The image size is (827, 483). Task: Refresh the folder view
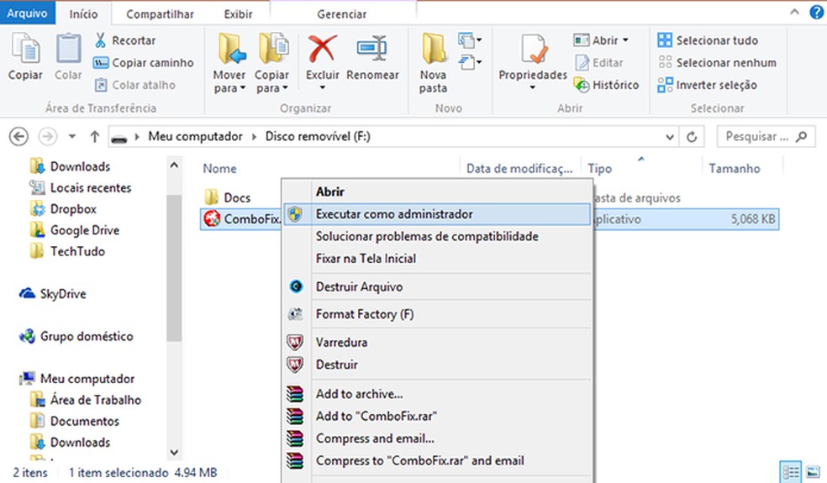pos(692,137)
